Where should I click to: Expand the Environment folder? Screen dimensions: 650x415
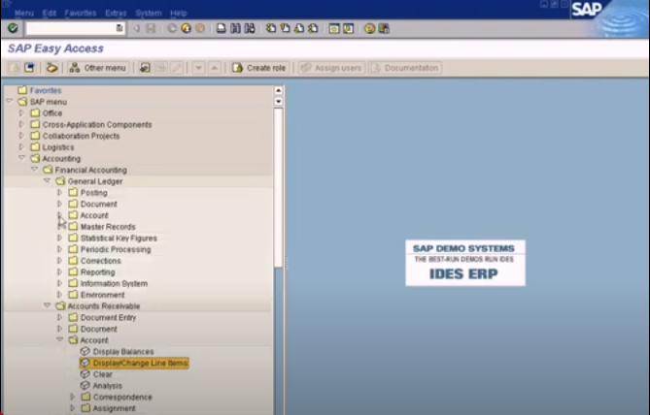59,295
